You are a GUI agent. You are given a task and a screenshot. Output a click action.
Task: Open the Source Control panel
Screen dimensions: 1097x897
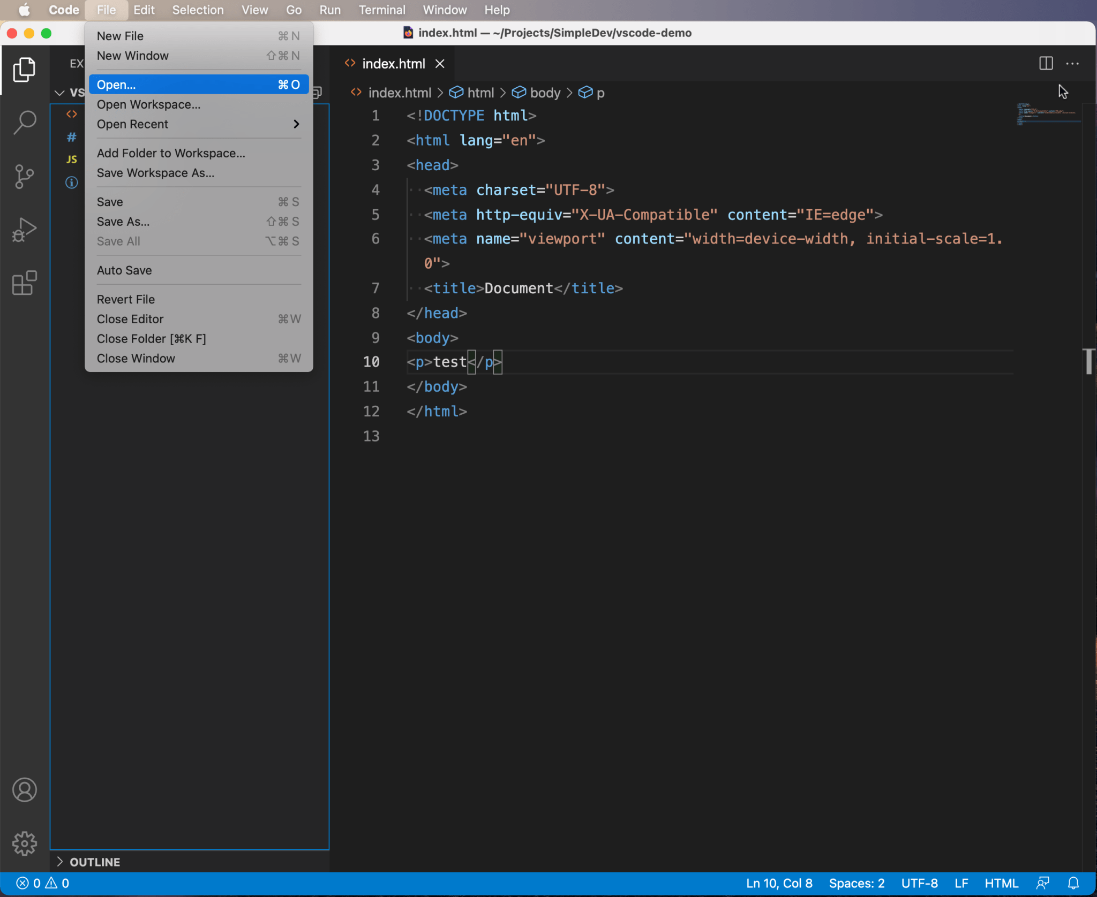24,177
